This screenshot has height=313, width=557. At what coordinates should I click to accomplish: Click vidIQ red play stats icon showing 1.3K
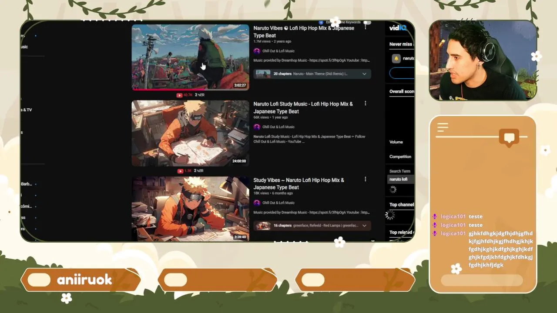180,171
